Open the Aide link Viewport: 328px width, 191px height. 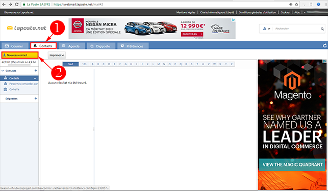coord(297,12)
